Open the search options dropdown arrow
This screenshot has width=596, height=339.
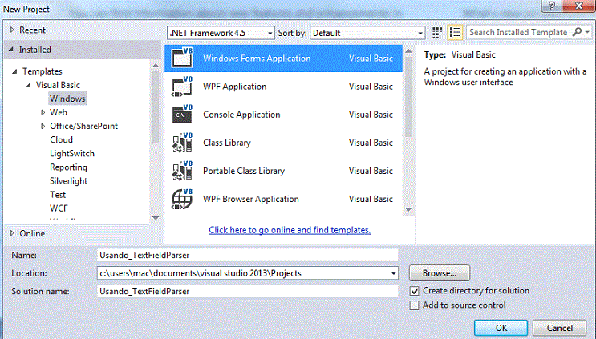point(588,32)
